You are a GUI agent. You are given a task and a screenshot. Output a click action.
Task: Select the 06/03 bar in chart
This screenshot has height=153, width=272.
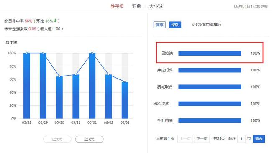[125, 100]
